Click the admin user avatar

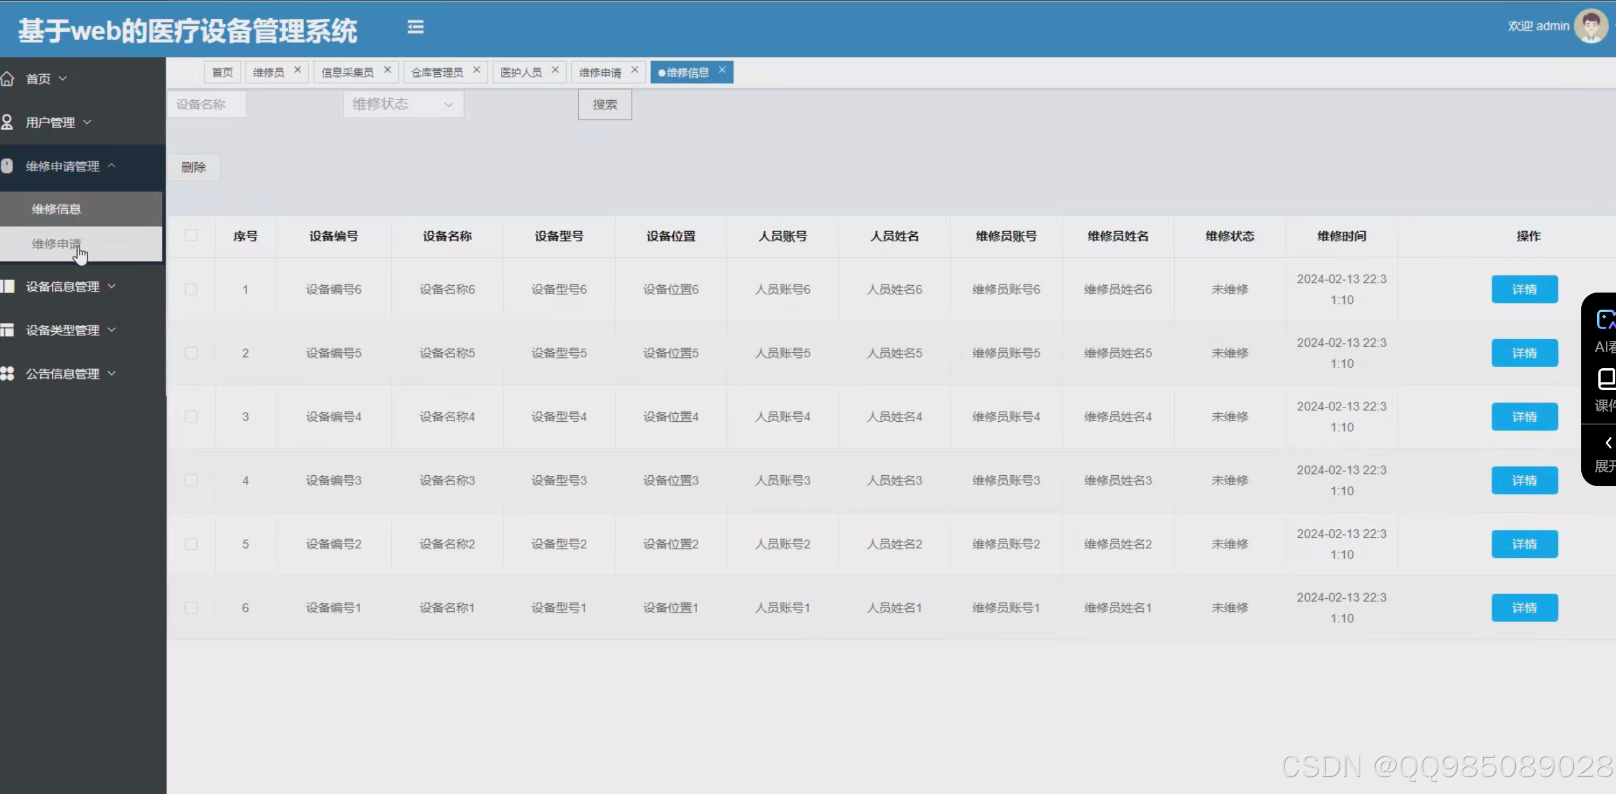click(1590, 26)
